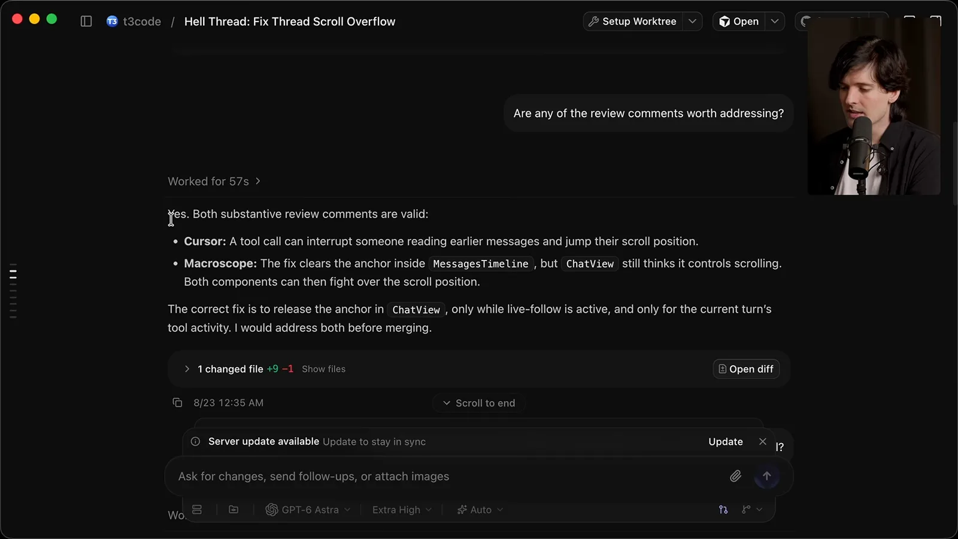This screenshot has height=539, width=958.
Task: Click the pull request icon in composer toolbar
Action: coord(723,510)
